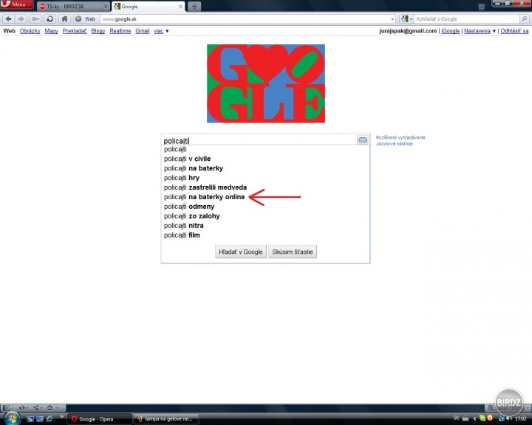This screenshot has width=532, height=425.
Task: Open the Obrázky link
Action: pos(30,31)
